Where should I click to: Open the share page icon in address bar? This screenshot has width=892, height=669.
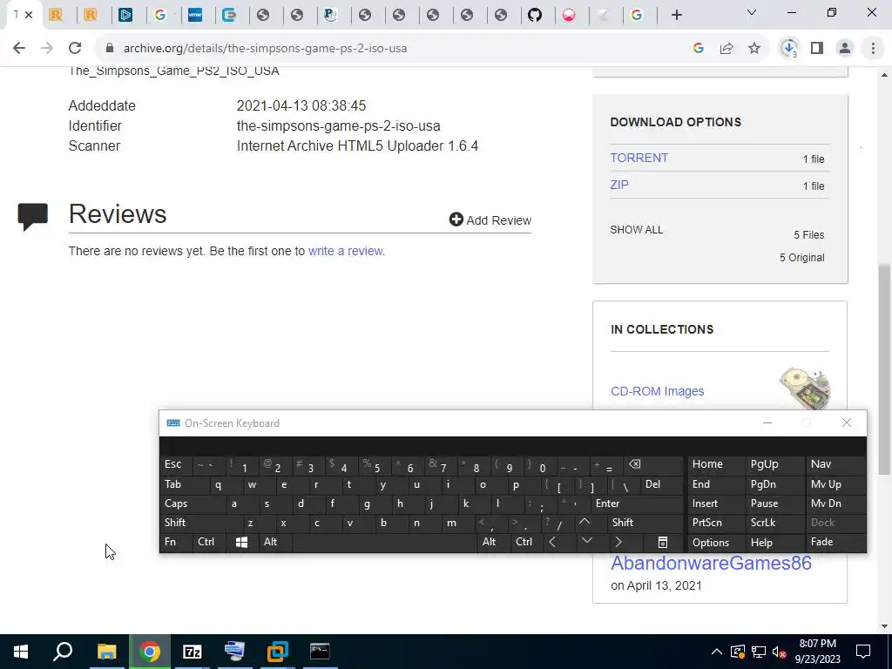(x=726, y=49)
